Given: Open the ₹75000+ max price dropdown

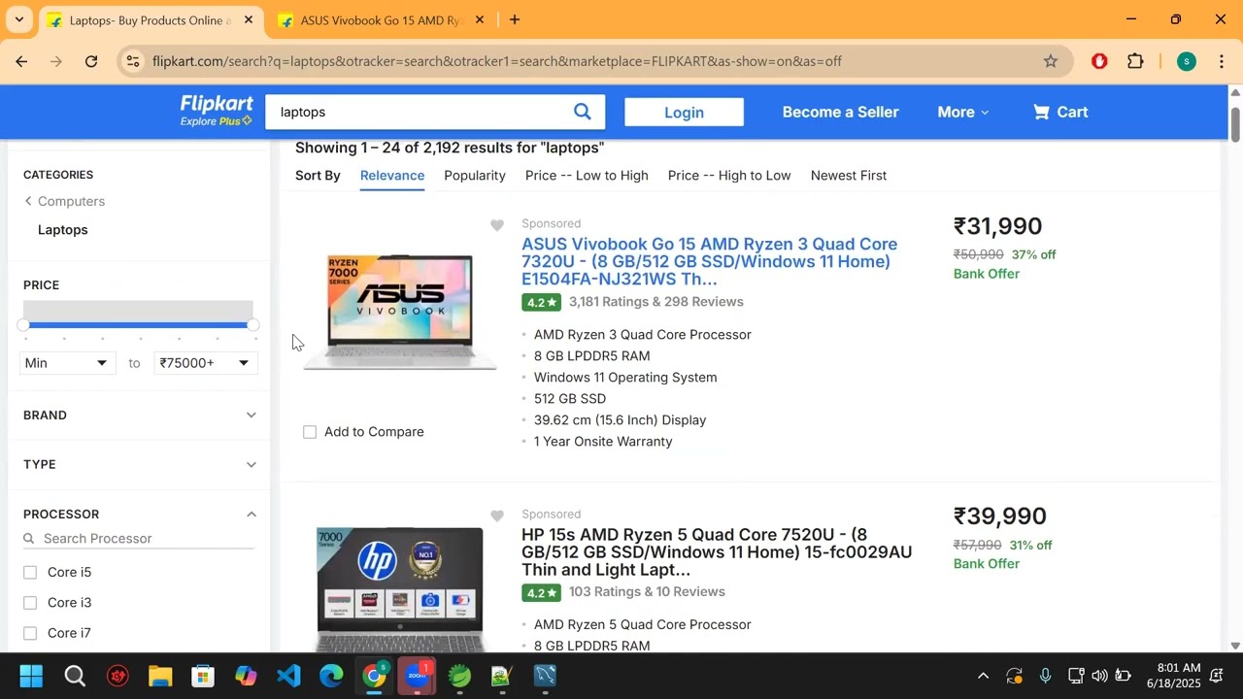Looking at the screenshot, I should 204,363.
